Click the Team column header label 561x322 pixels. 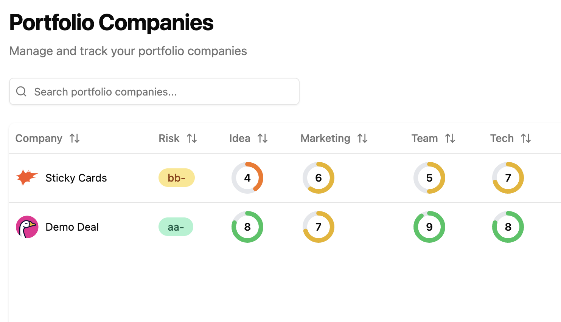(424, 139)
